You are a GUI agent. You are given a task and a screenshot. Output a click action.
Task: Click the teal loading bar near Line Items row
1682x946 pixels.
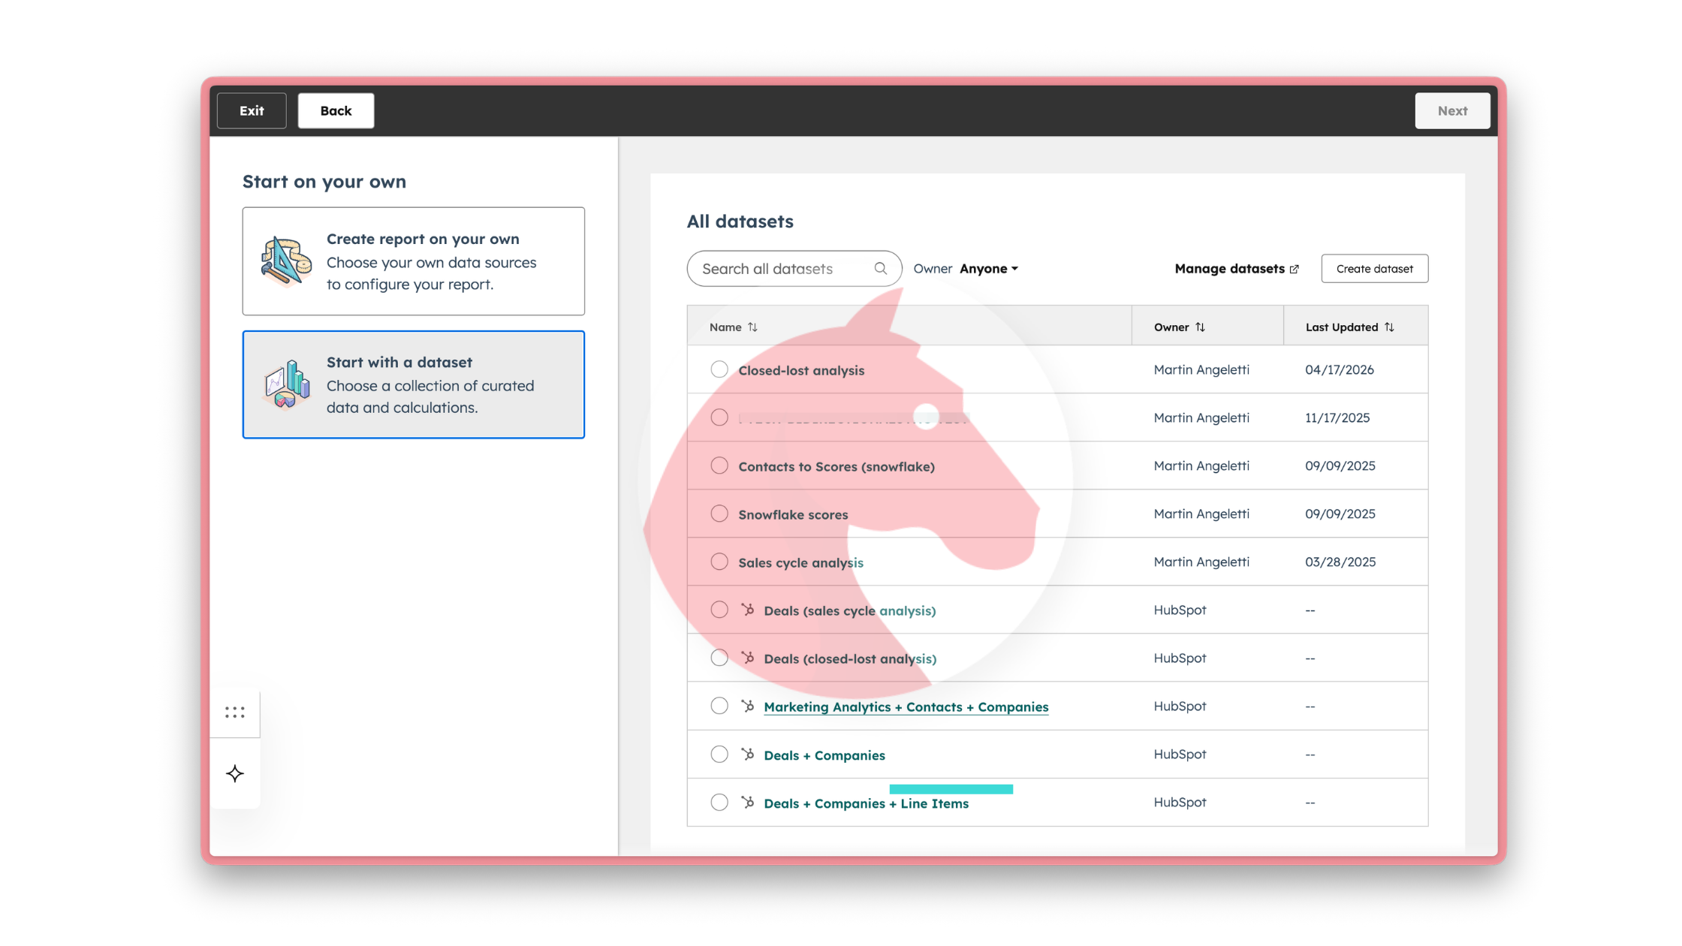(951, 788)
